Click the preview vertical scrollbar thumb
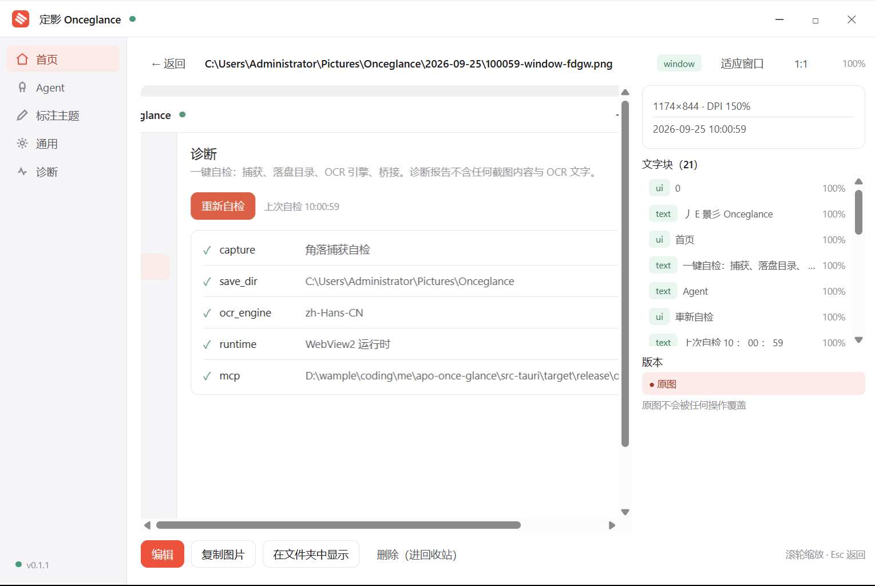Screen dimensions: 875x586 625,274
